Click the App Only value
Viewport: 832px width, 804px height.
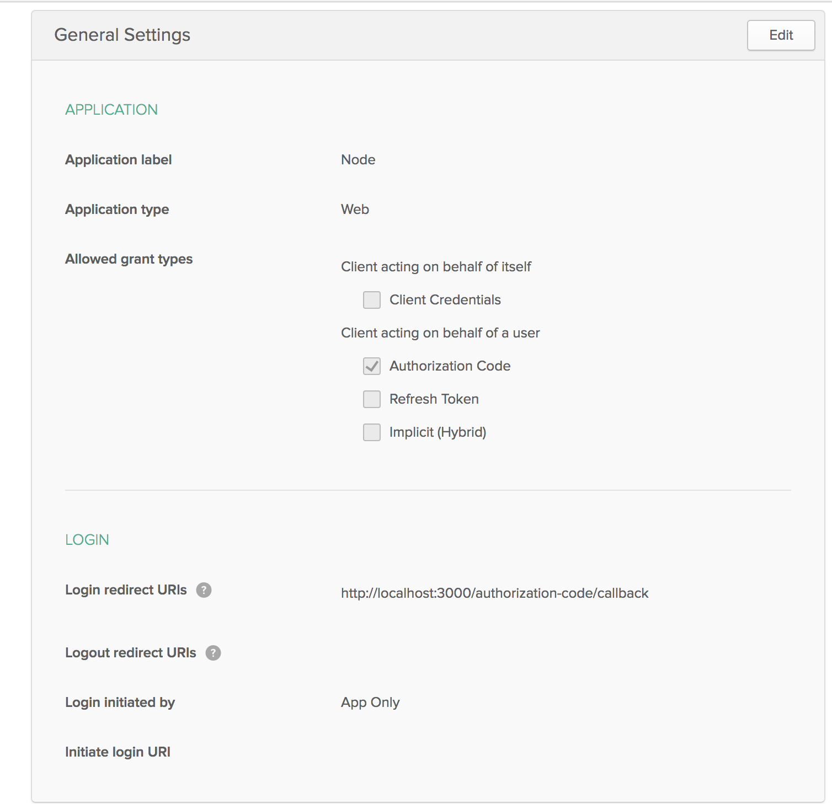[x=370, y=703]
